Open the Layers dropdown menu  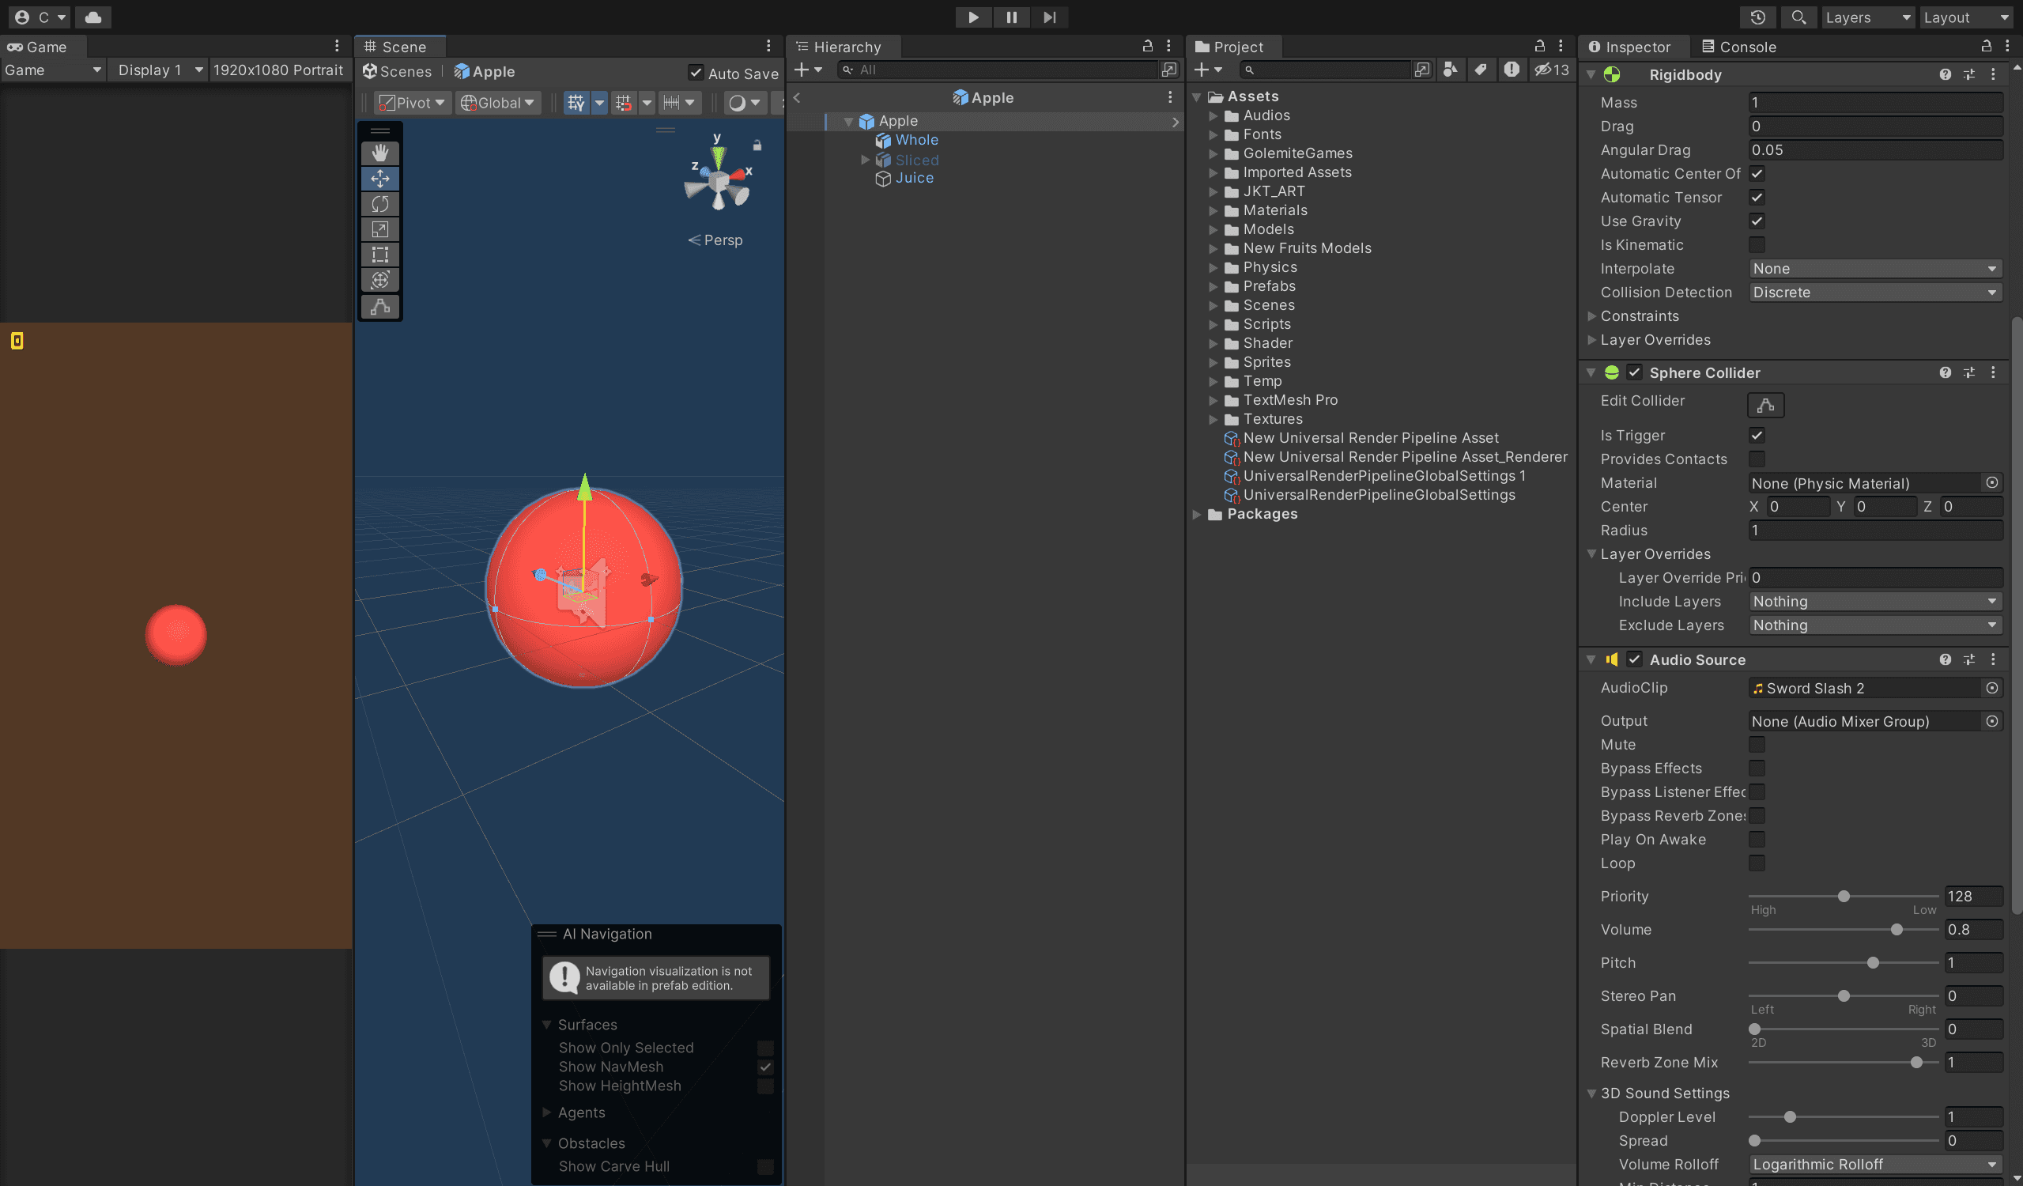[x=1866, y=17]
